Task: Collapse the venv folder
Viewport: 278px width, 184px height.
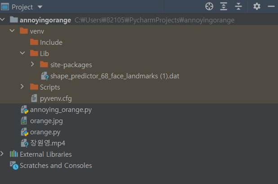Action: tap(12, 31)
